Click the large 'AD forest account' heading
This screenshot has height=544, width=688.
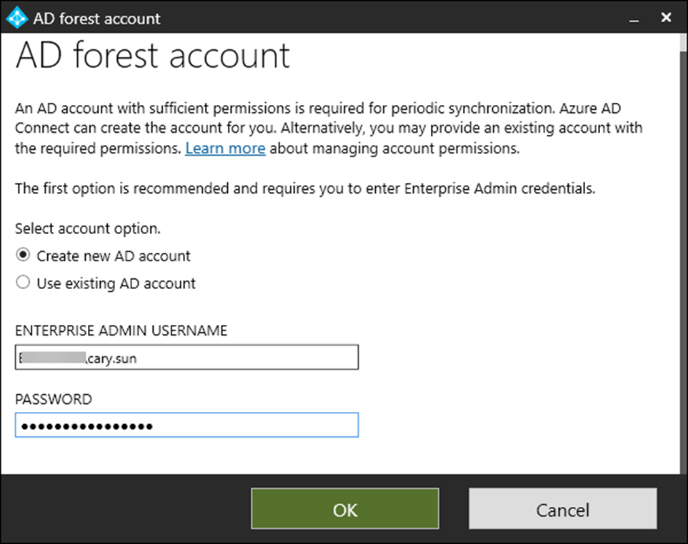point(153,56)
